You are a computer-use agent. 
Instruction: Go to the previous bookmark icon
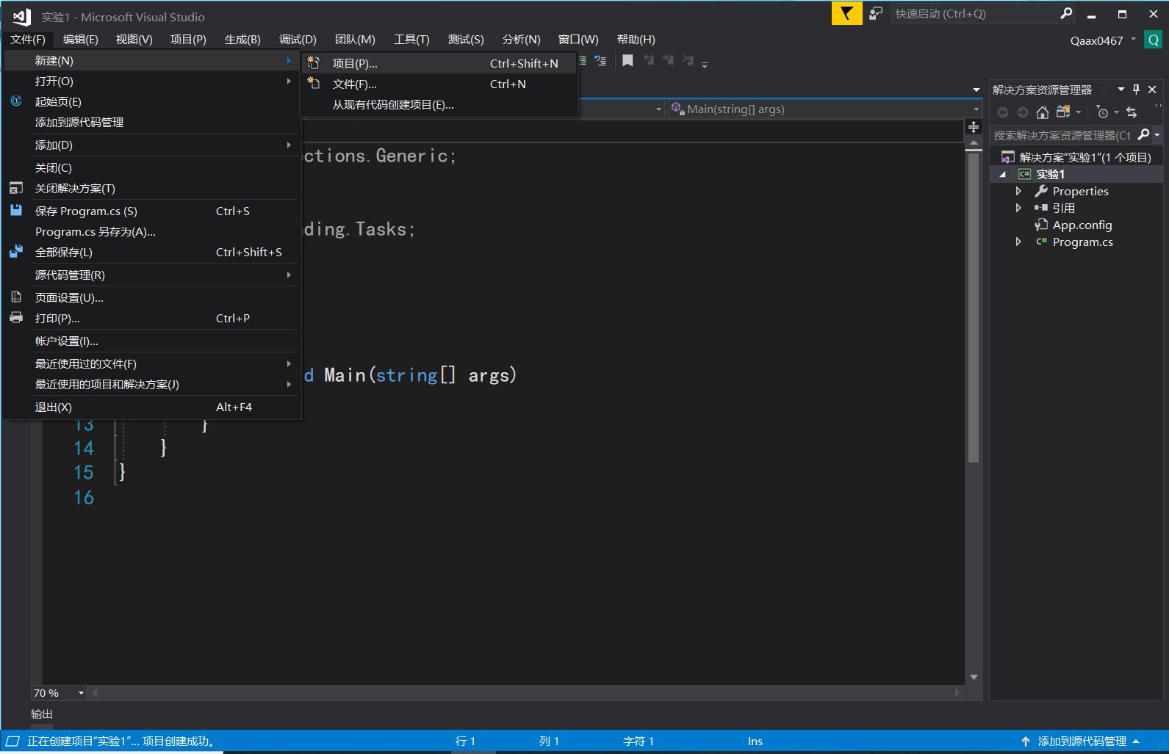point(649,61)
